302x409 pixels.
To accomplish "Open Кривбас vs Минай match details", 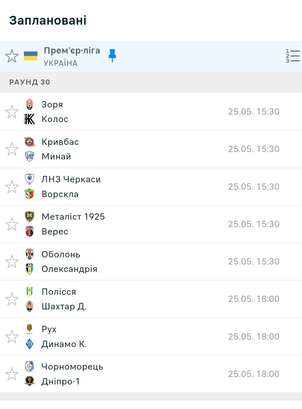I will [151, 149].
